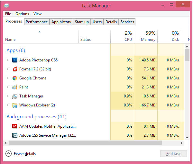
Task: Click the 10.5 MB memory value
Action: (149, 96)
